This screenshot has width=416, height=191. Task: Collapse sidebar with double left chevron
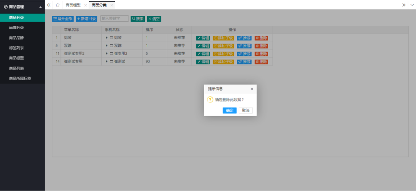[49, 5]
